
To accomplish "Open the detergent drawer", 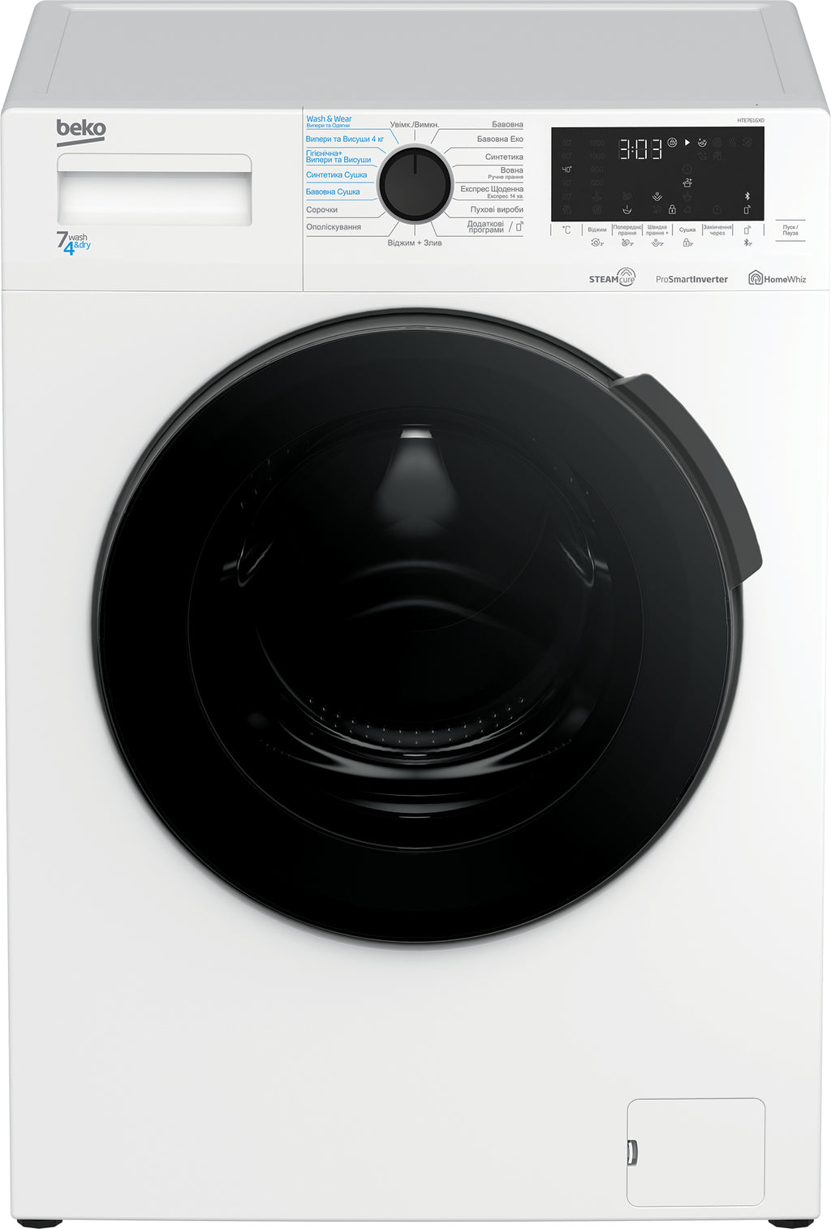I will point(154,190).
